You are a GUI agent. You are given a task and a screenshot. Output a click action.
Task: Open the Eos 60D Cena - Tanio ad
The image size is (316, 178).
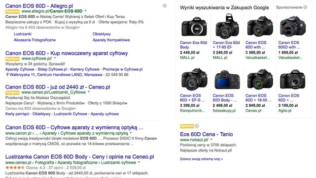click(207, 134)
